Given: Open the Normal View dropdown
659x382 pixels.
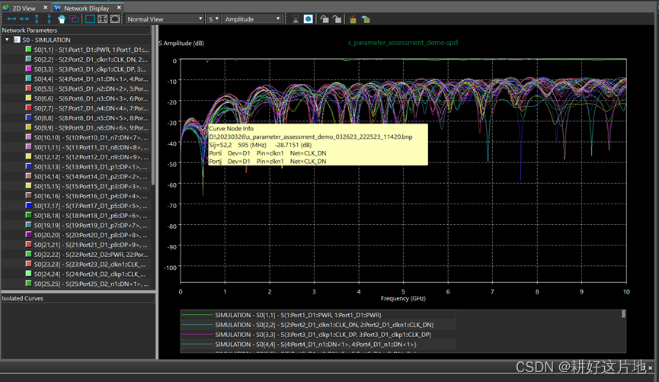Looking at the screenshot, I should click(165, 19).
